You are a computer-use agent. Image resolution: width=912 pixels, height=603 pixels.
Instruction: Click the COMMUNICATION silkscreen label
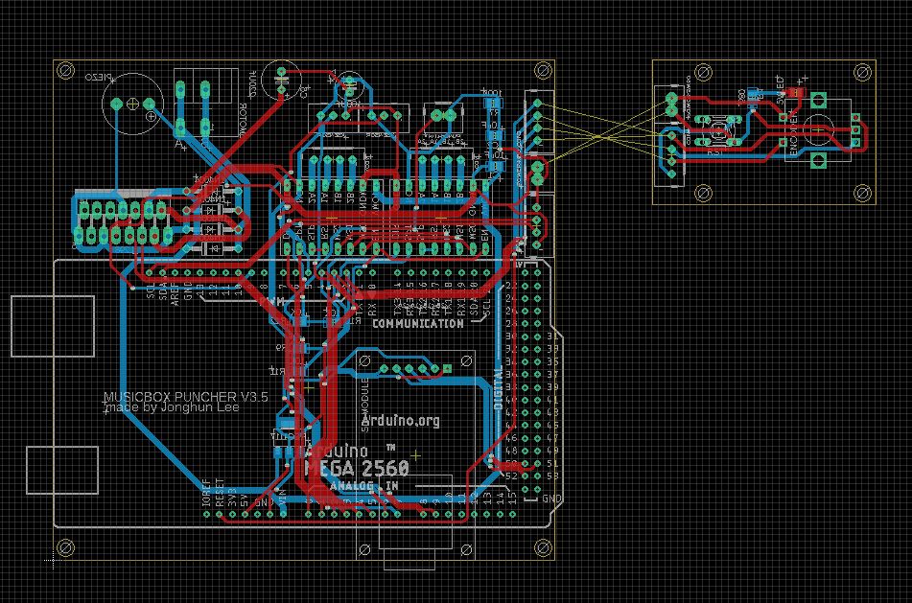[x=417, y=323]
